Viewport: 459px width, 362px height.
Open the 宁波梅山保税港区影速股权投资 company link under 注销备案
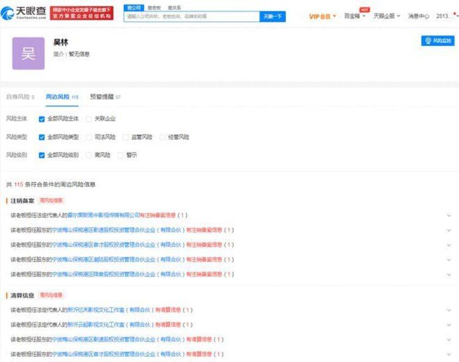click(x=119, y=230)
